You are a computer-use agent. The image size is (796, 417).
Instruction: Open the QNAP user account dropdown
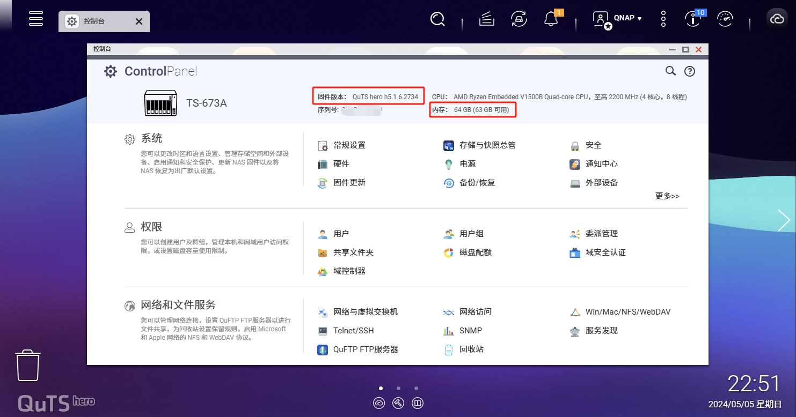pyautogui.click(x=617, y=19)
